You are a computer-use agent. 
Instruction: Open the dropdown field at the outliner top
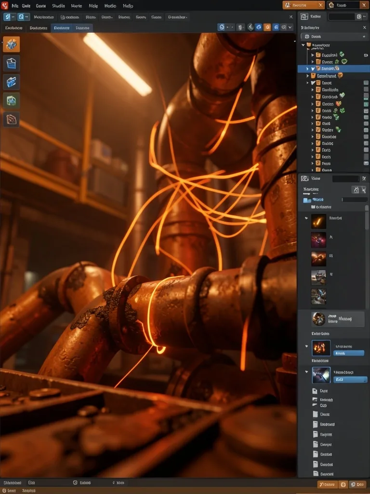click(x=333, y=37)
